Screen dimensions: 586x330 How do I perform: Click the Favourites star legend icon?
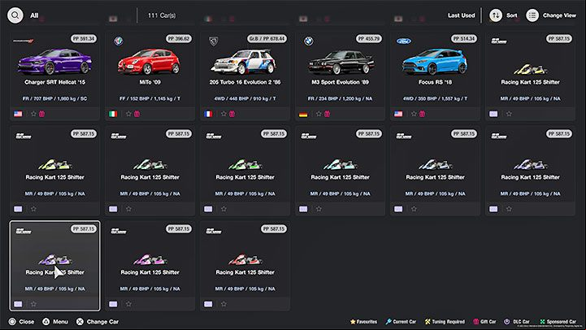tap(353, 321)
